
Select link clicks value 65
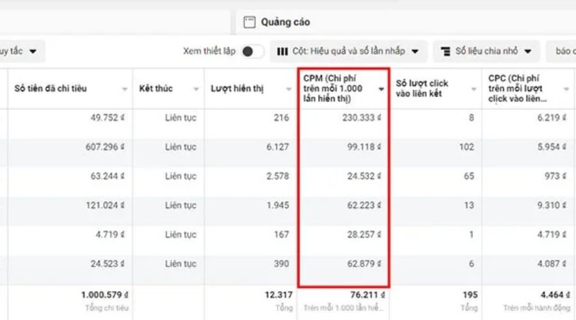coord(468,177)
